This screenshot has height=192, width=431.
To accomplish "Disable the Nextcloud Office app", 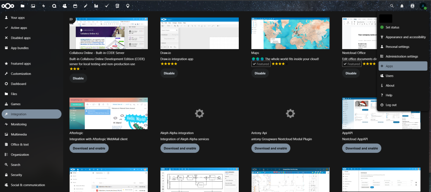I will (351, 73).
